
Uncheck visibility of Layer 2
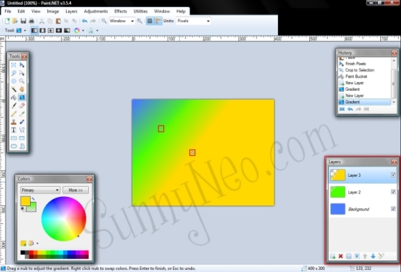(x=393, y=192)
